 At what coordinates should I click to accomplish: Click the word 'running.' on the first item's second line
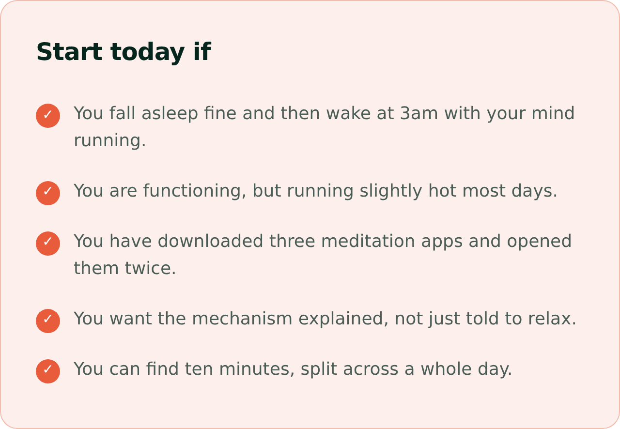tap(110, 141)
